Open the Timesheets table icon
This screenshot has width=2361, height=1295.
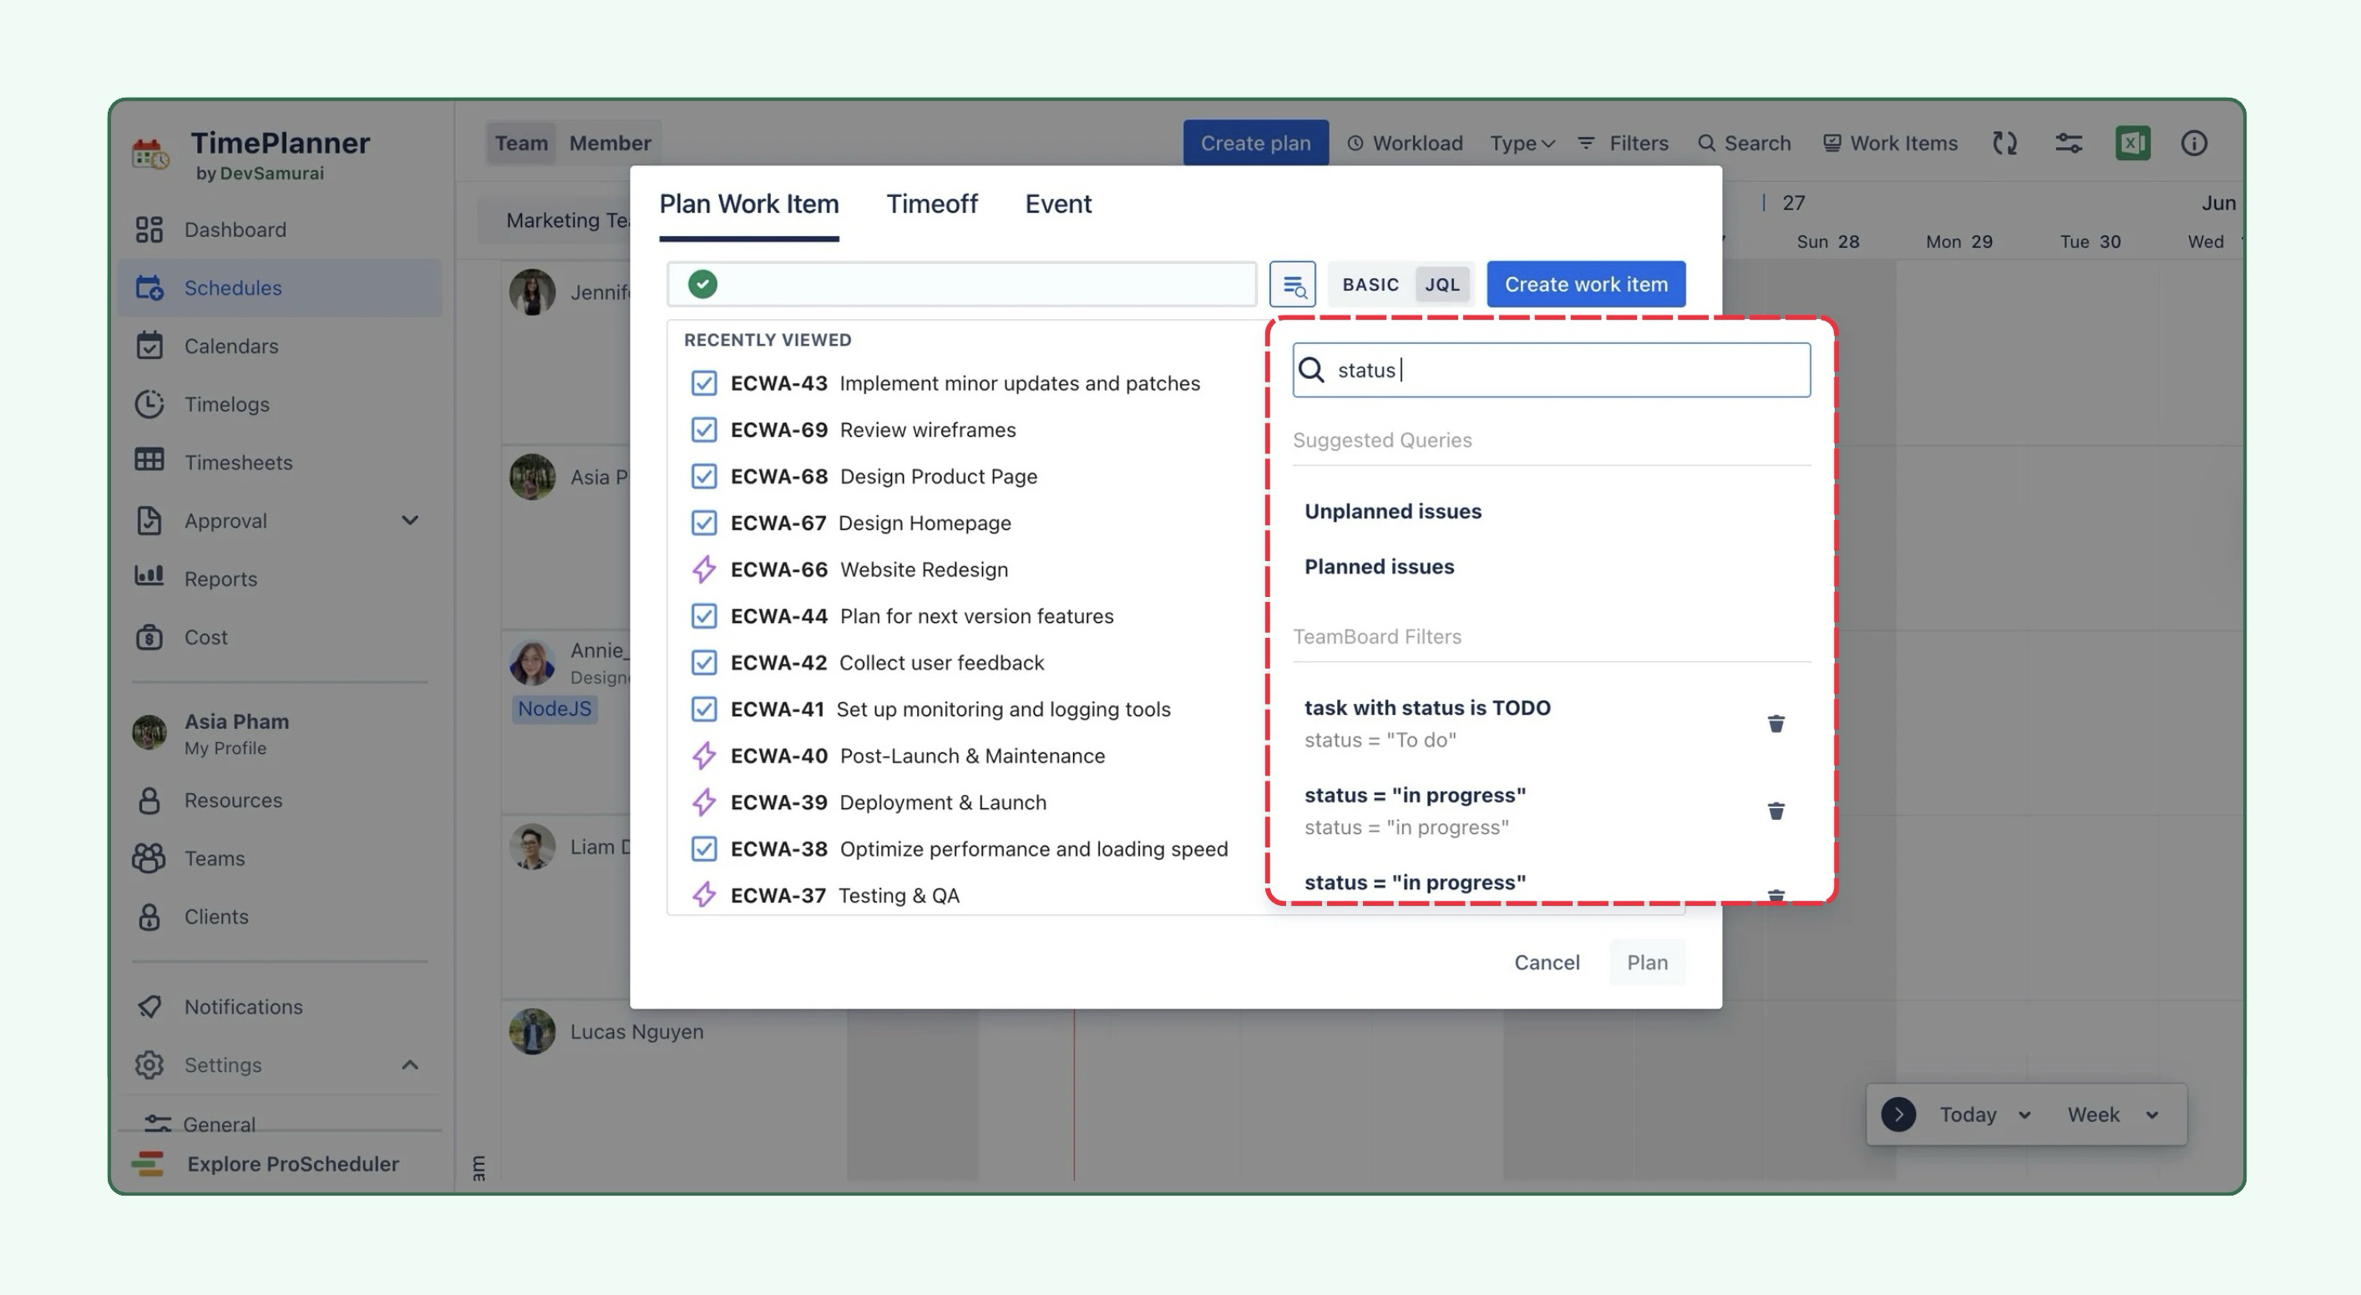point(149,461)
